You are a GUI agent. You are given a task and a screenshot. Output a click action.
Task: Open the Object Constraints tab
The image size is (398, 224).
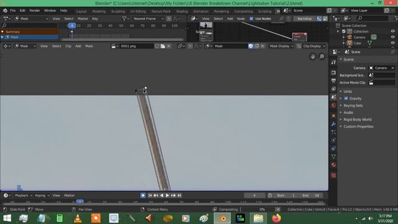pos(333,148)
